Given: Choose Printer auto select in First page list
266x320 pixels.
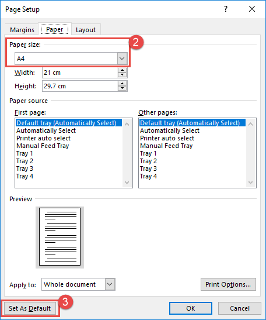Looking at the screenshot, I should coord(69,138).
